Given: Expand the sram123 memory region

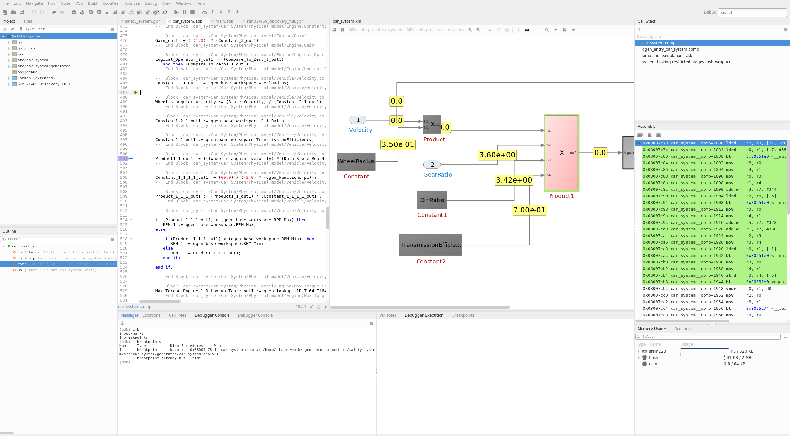Looking at the screenshot, I should coord(639,351).
